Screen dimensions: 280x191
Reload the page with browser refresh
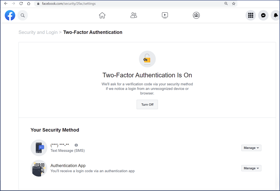pos(21,4)
